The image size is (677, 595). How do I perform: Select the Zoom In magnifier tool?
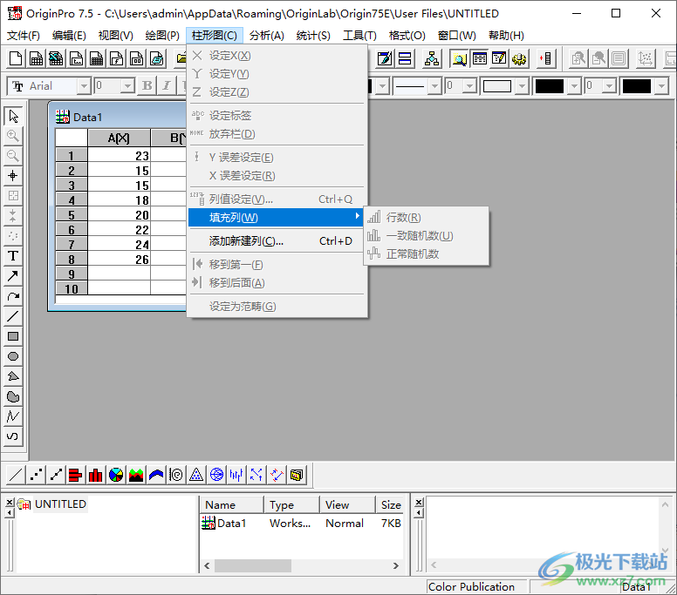(13, 136)
